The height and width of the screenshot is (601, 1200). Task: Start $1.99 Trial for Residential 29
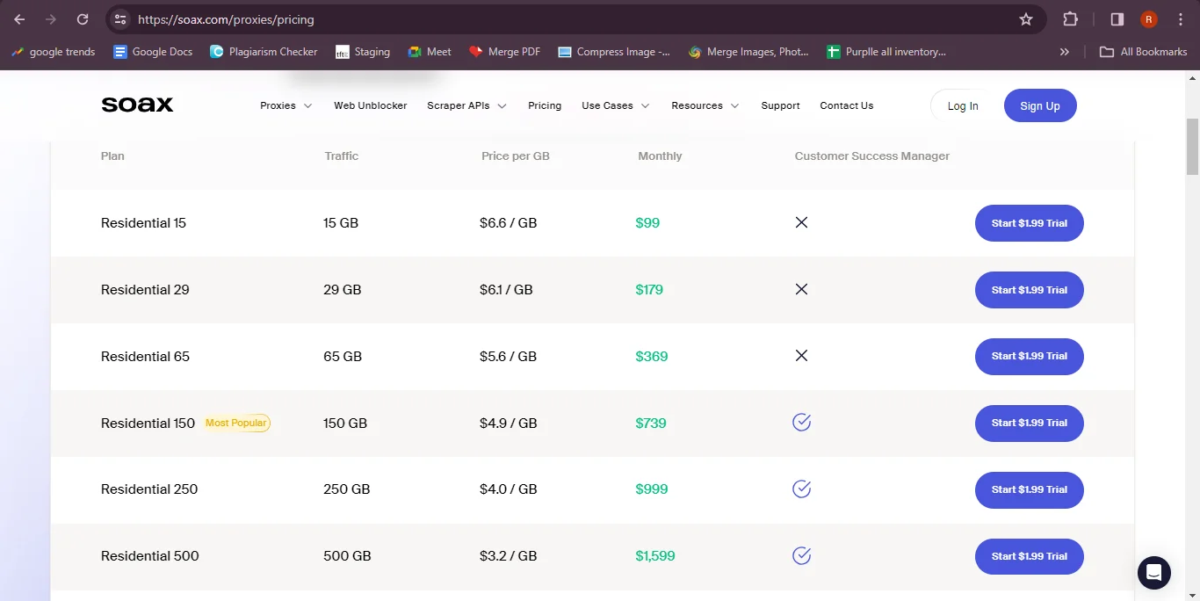click(1030, 290)
